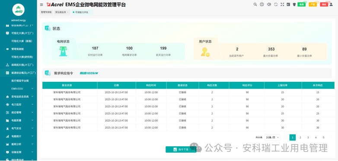Click the 响应评分 column header
Image resolution: width=338 pixels, height=161 pixels.
(x=247, y=85)
